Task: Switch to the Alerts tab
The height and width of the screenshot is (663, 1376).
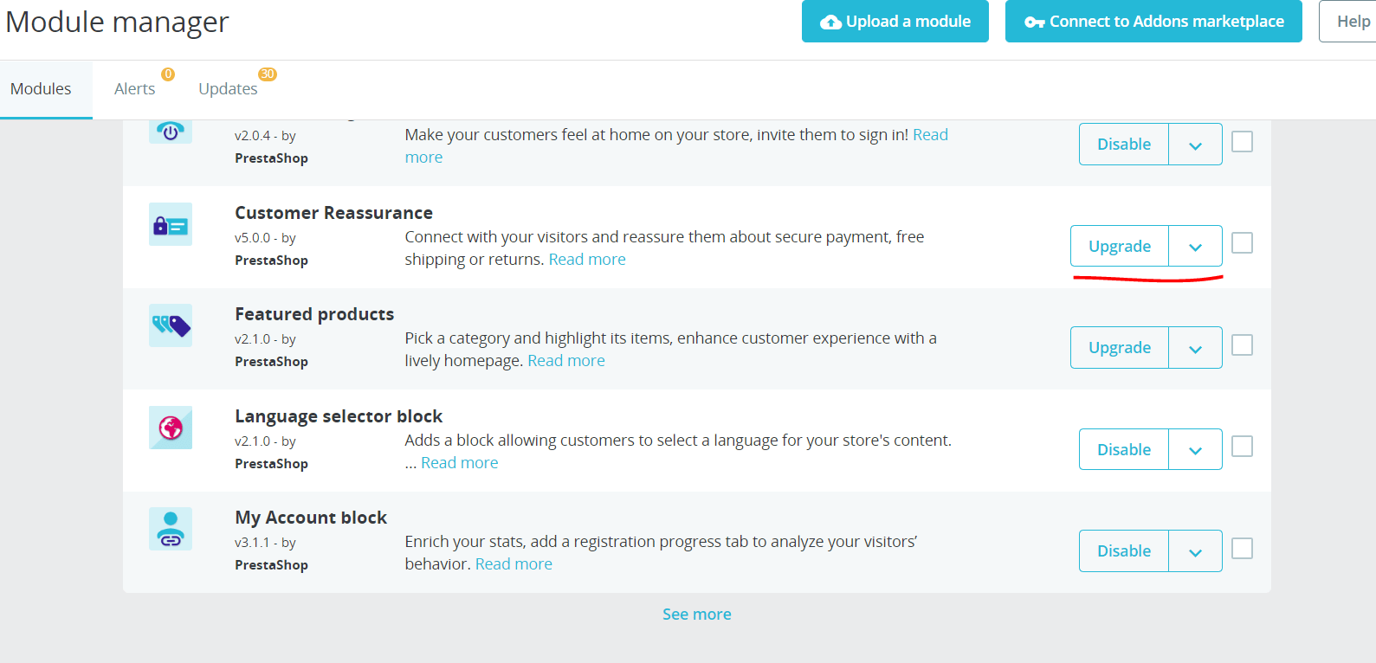Action: coord(135,89)
